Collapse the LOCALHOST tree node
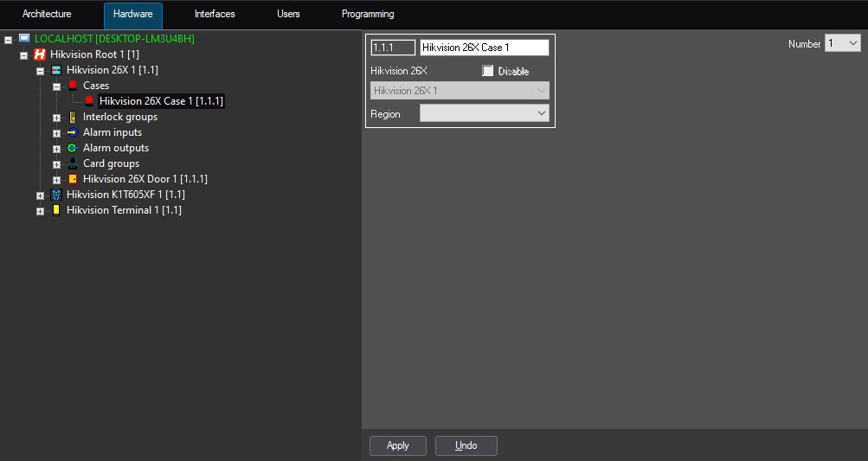868x461 pixels. click(x=8, y=40)
